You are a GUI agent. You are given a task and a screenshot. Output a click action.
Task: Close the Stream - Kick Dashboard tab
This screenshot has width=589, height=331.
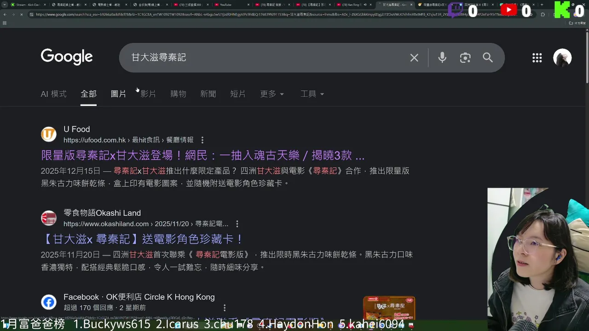45,5
